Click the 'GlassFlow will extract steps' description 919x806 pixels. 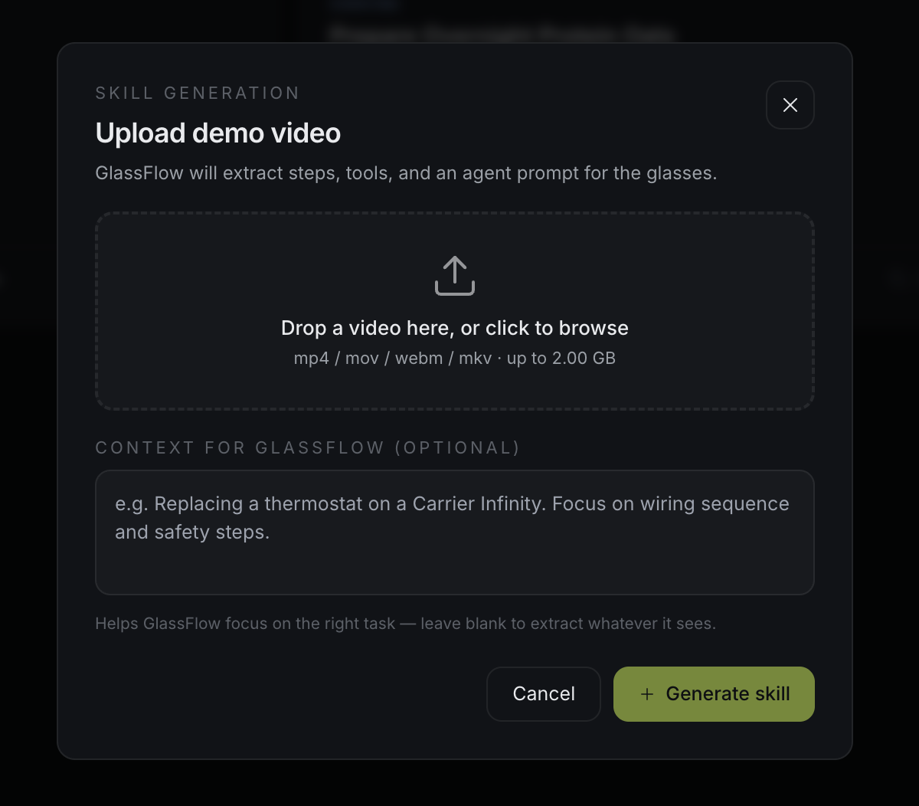pyautogui.click(x=406, y=173)
